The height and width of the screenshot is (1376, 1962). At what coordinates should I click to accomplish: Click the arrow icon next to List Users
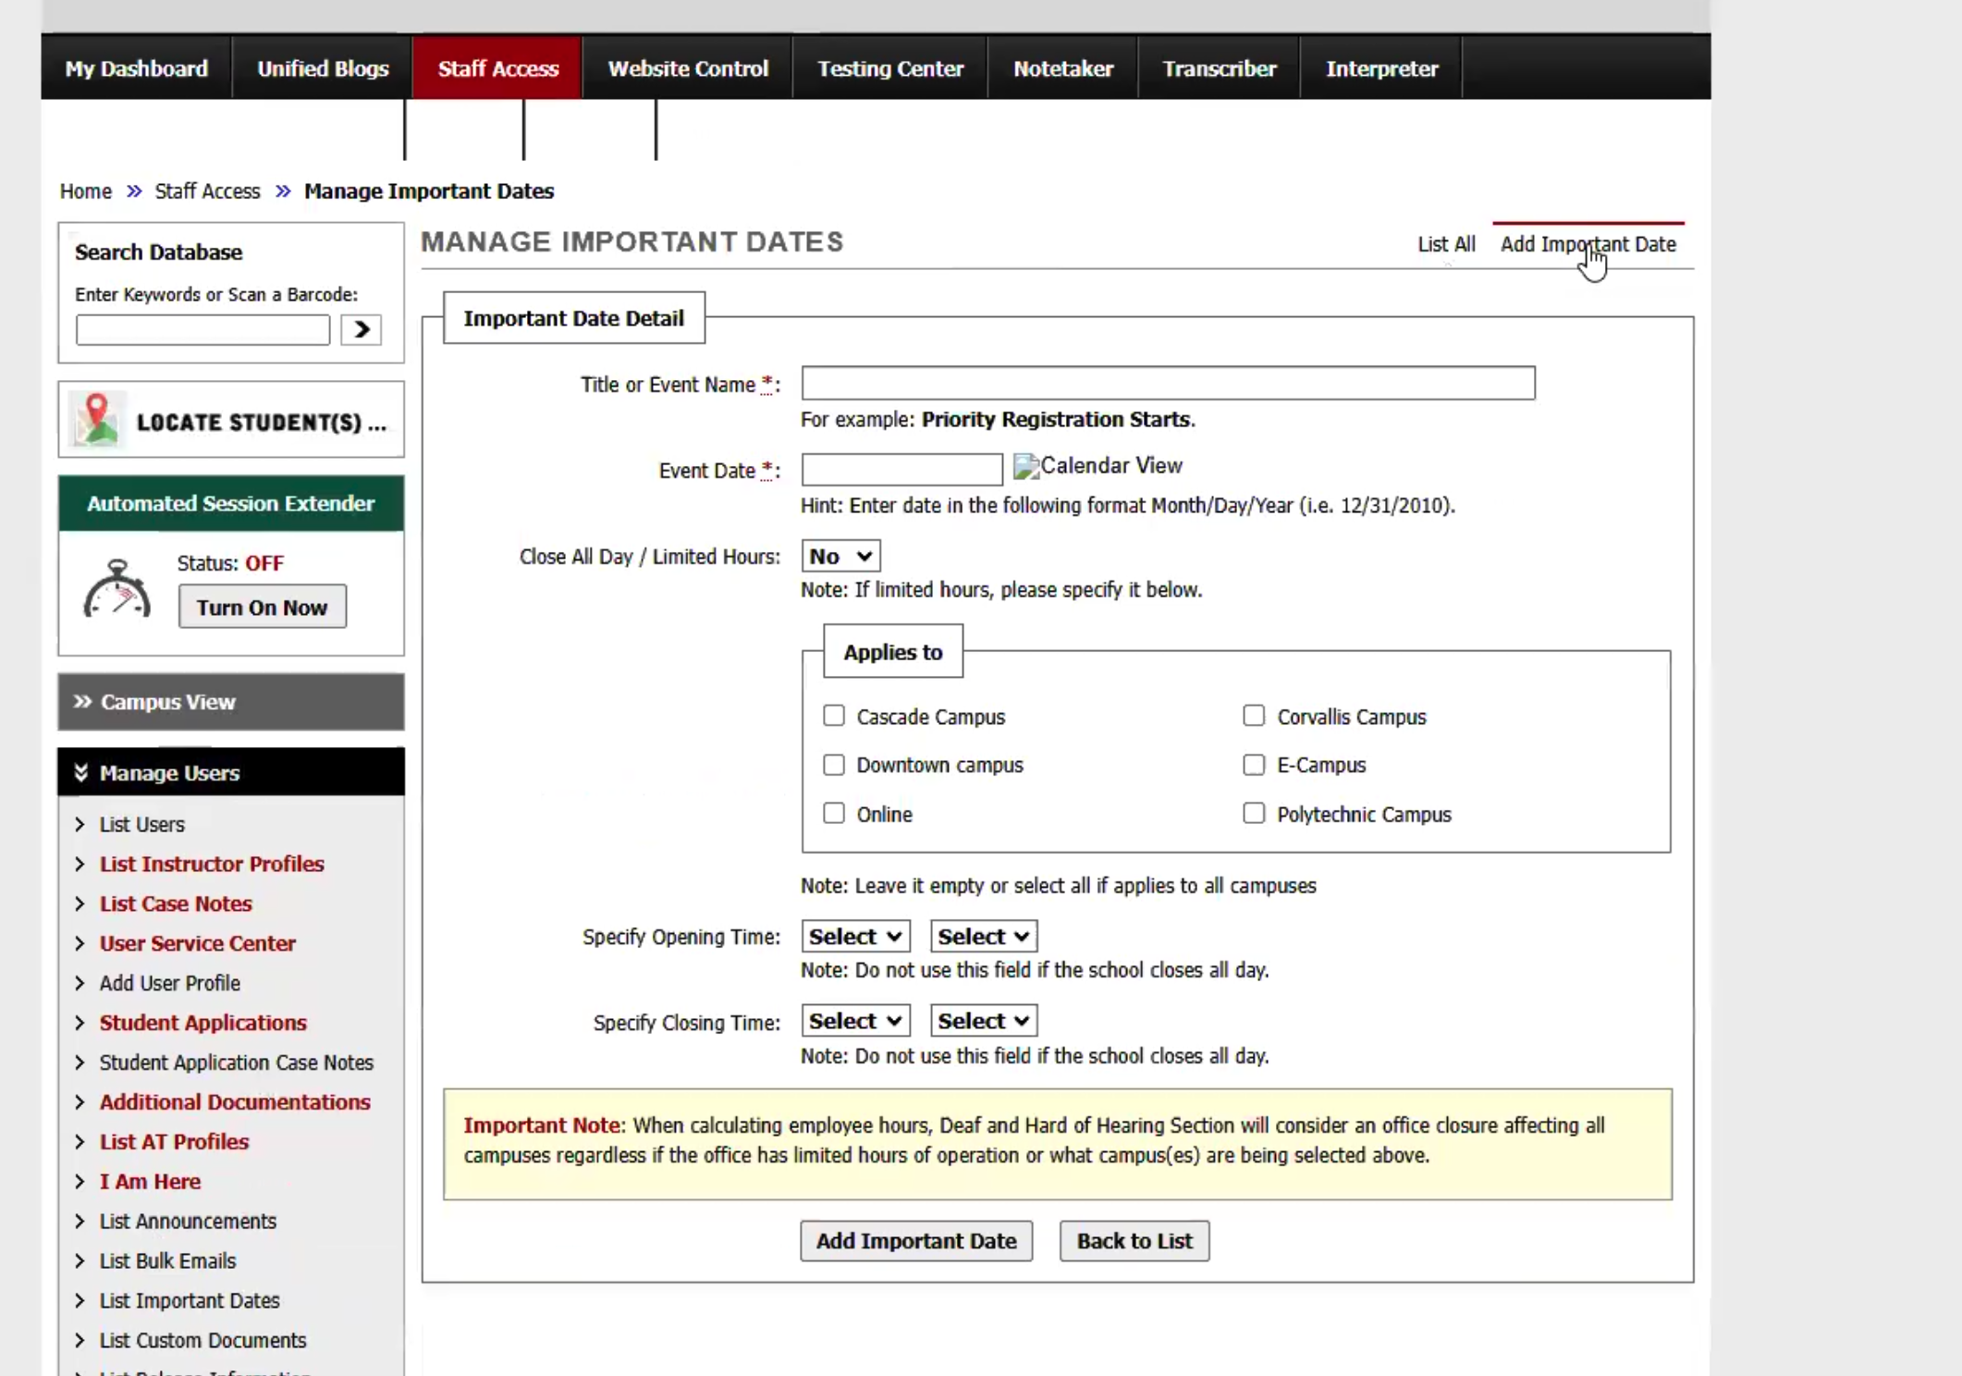(x=80, y=824)
